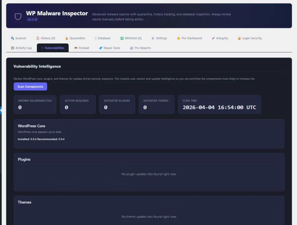Click the purple Integrity icon
This screenshot has width=297, height=225.
tap(213, 38)
